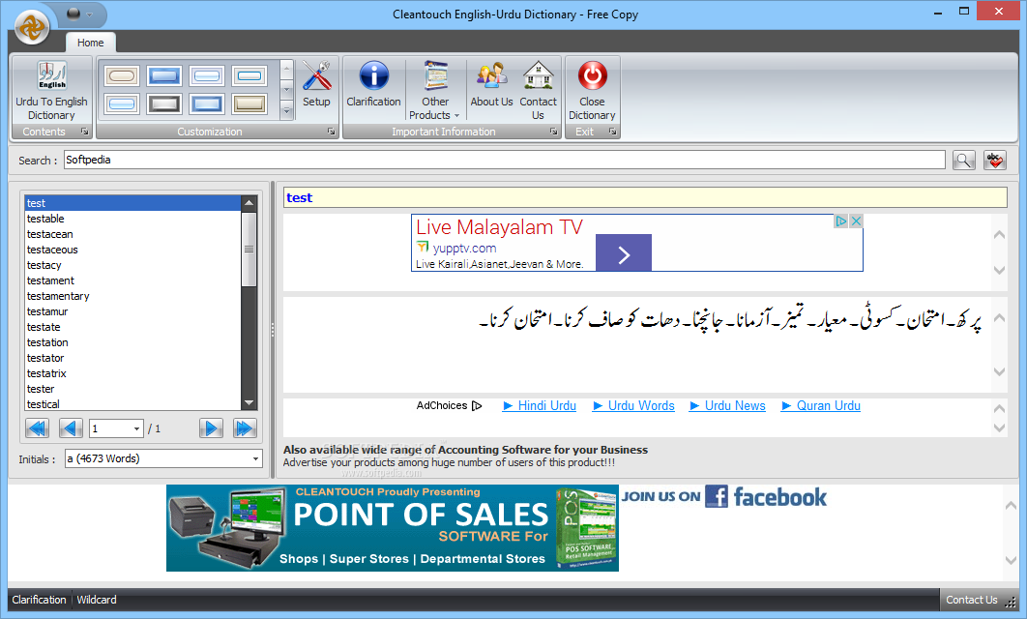Click Join us on Facebook banner

click(x=723, y=497)
